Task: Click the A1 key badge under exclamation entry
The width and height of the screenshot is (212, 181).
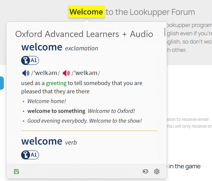Action: click(30, 60)
